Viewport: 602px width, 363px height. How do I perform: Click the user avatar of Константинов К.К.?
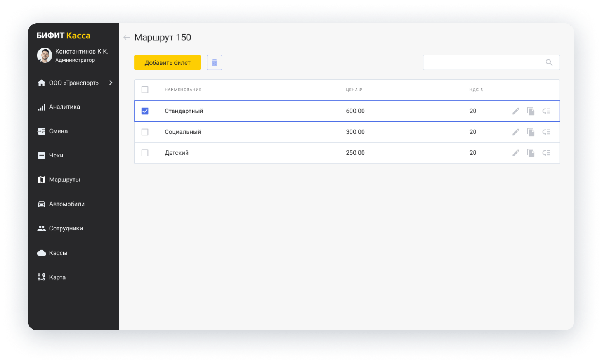pyautogui.click(x=45, y=55)
